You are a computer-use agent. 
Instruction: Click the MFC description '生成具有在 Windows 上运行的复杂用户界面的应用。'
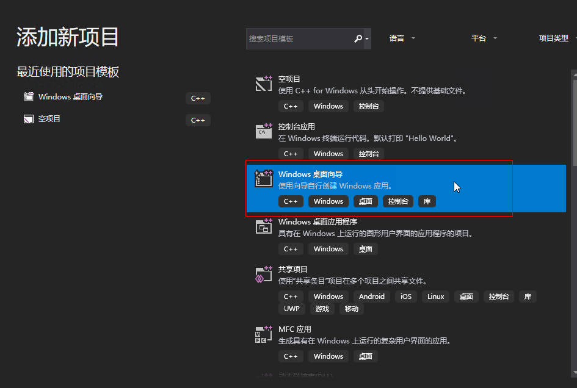click(365, 341)
